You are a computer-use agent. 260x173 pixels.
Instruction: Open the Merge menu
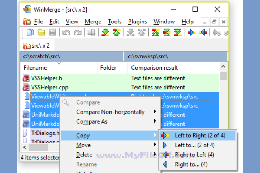click(93, 22)
